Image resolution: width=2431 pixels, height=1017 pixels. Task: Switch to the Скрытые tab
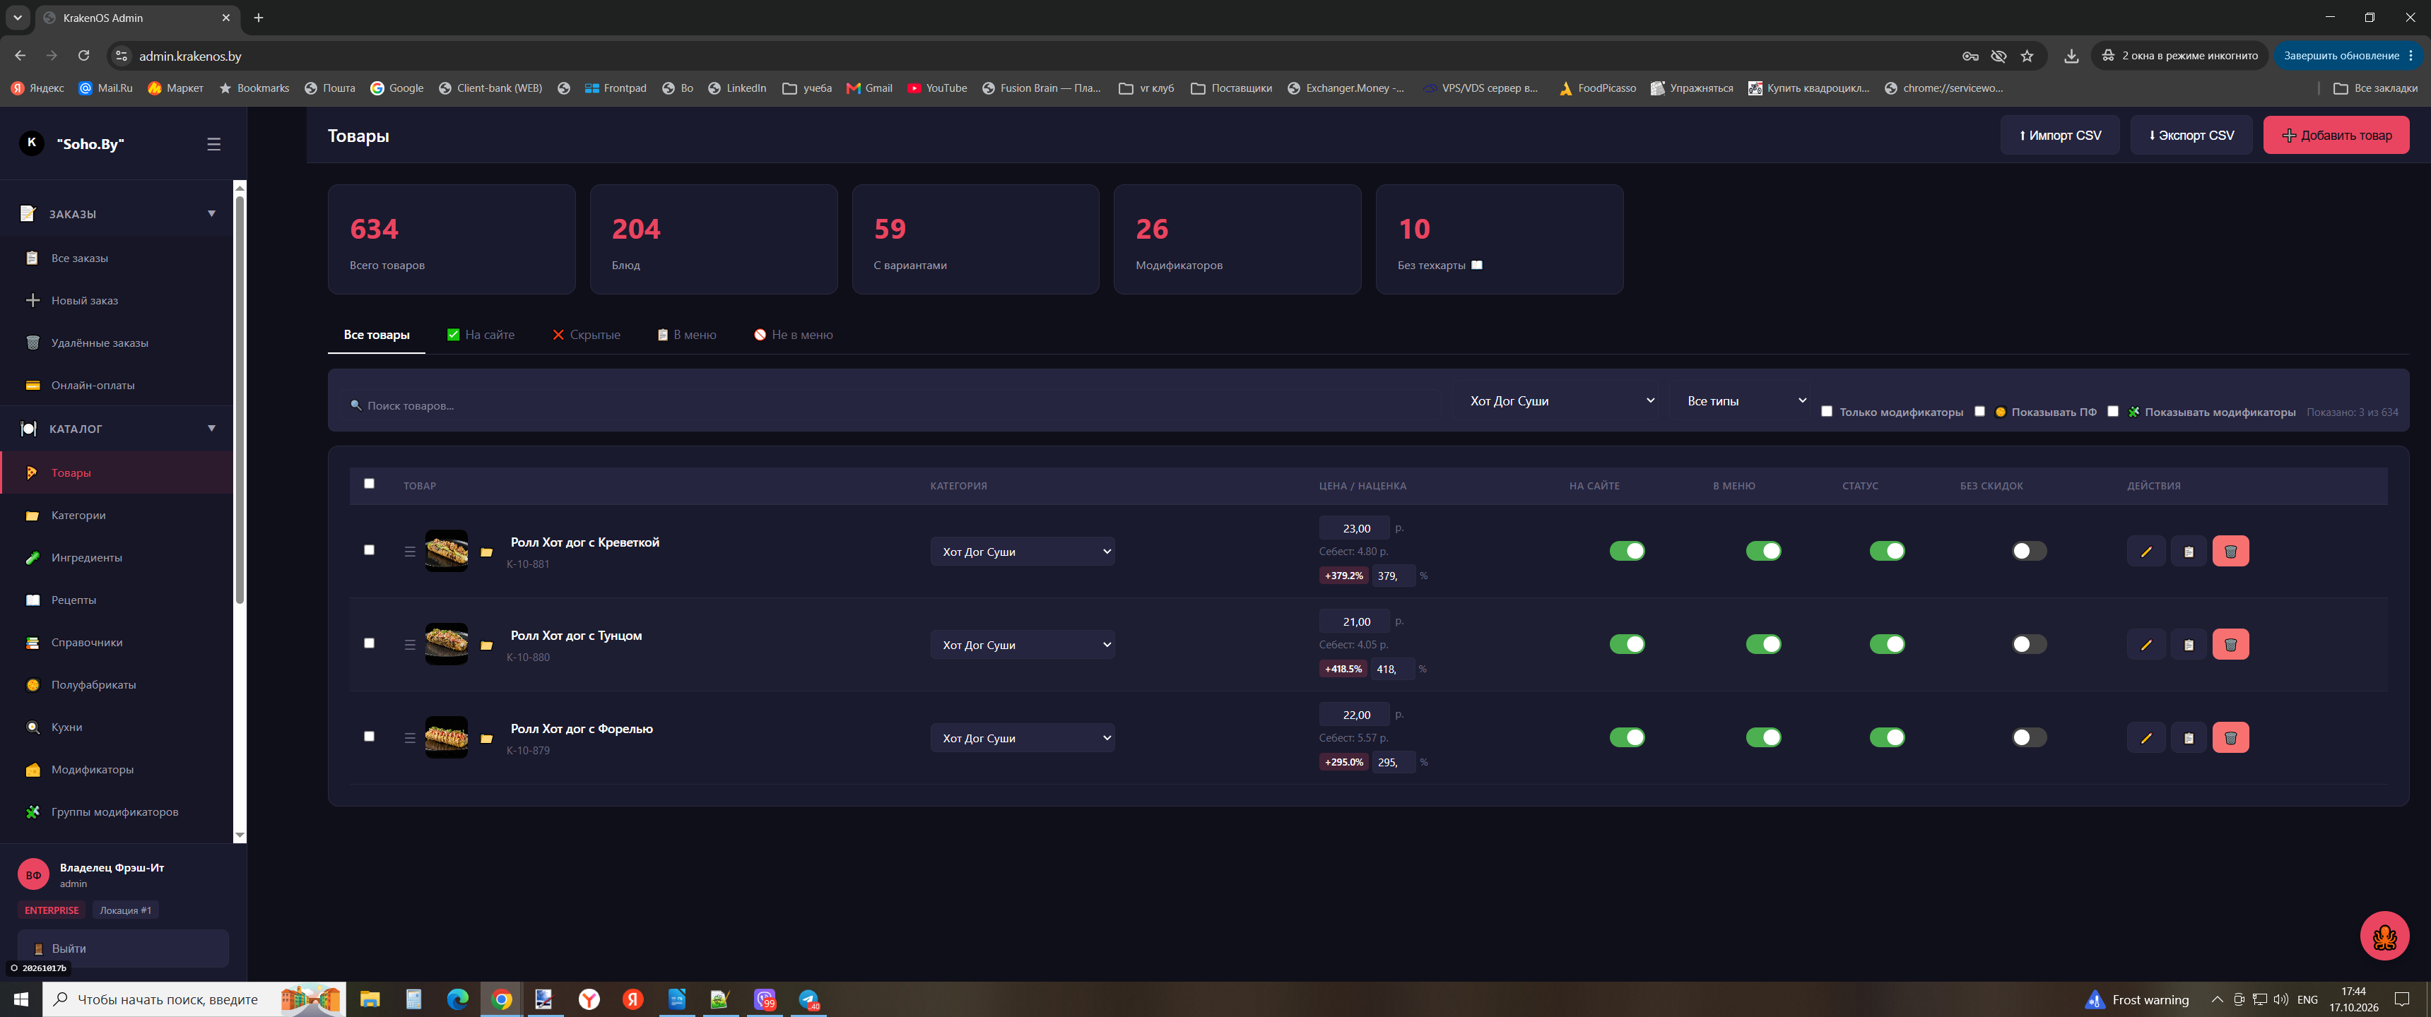586,335
